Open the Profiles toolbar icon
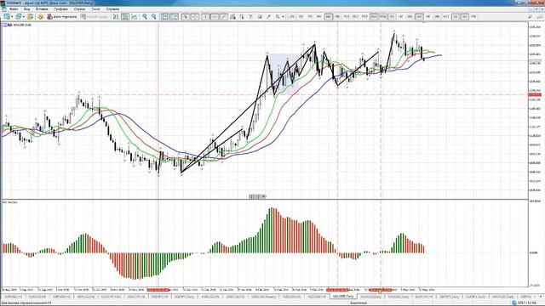 coord(18,17)
